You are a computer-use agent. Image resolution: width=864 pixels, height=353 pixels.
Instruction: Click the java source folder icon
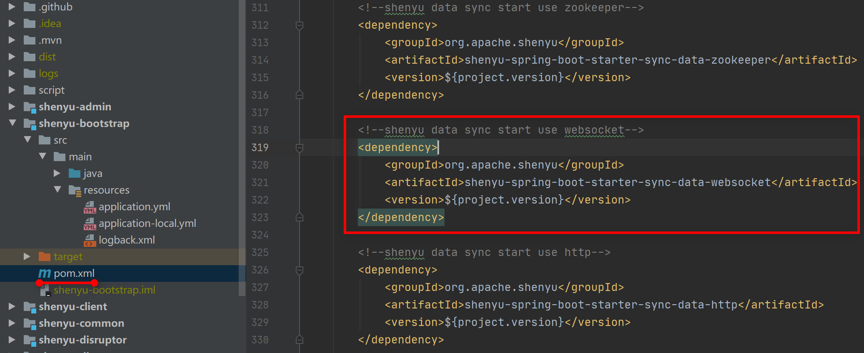75,174
